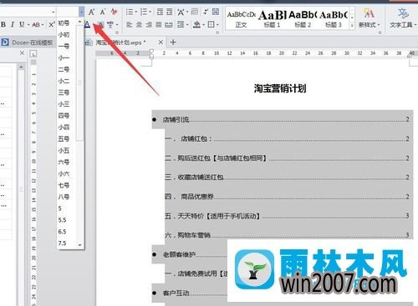
Task: Open the font size dropdown arrow
Action: [81, 12]
